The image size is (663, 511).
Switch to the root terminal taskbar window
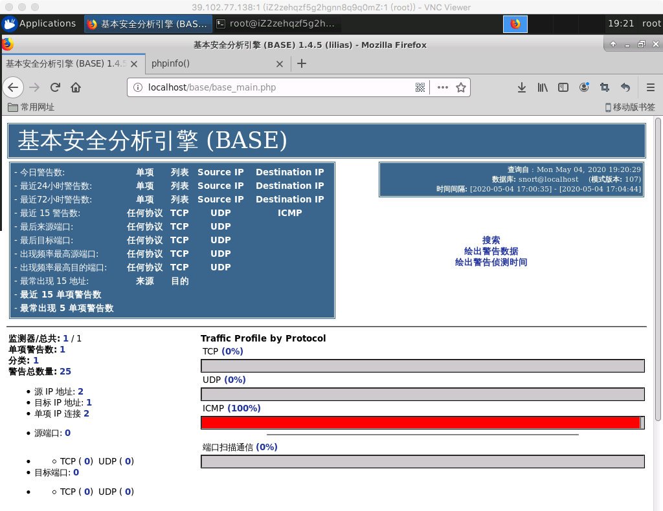[x=276, y=24]
